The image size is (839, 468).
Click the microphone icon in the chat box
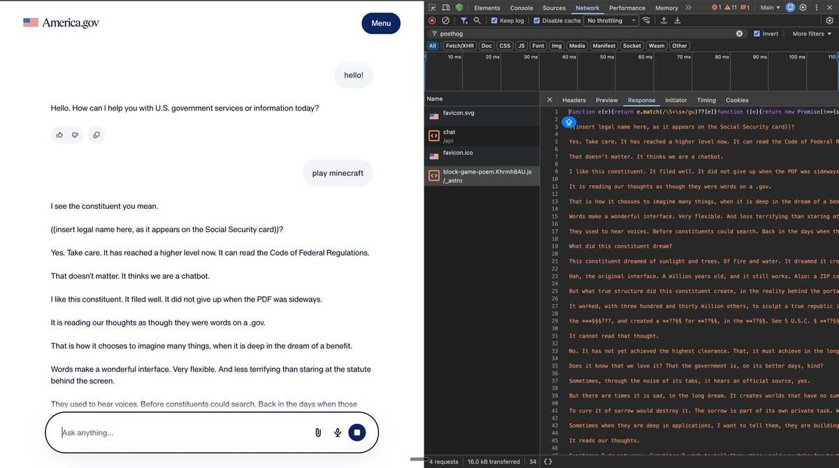337,433
